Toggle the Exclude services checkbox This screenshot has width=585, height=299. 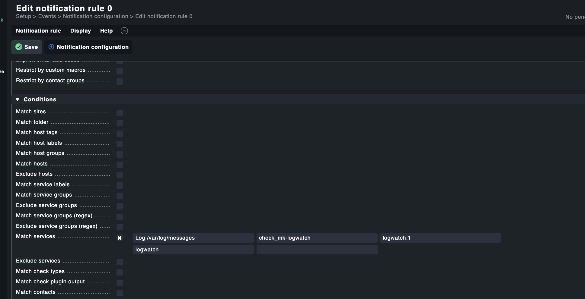pyautogui.click(x=120, y=262)
